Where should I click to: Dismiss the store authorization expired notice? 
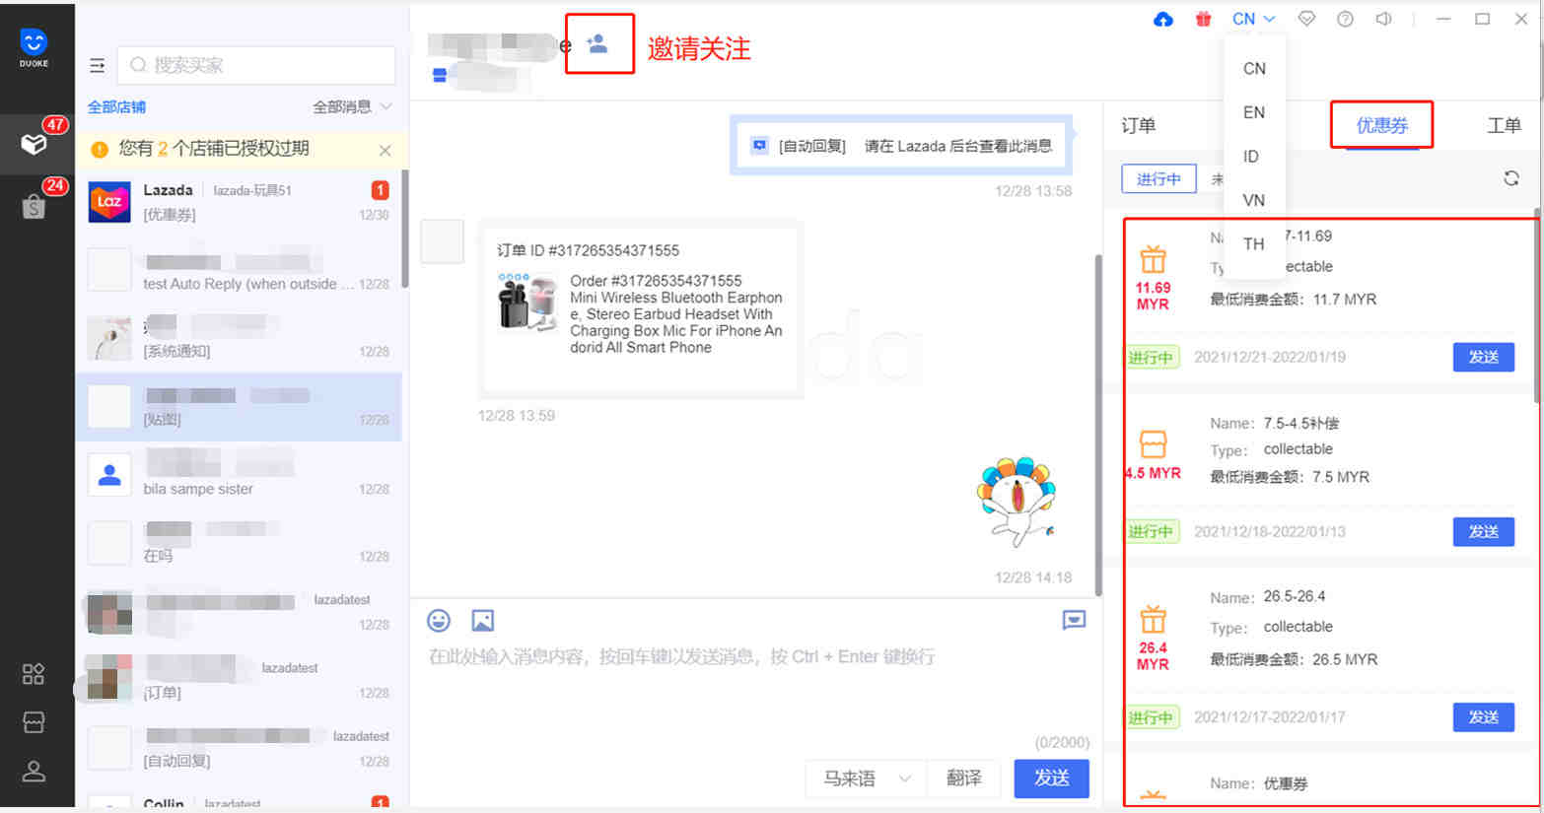(x=385, y=150)
